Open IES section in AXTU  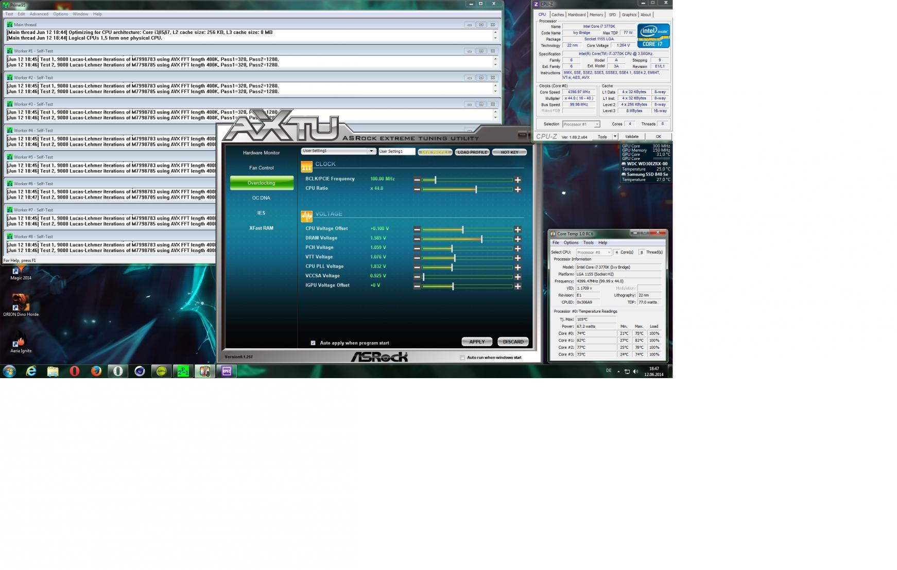pos(262,213)
